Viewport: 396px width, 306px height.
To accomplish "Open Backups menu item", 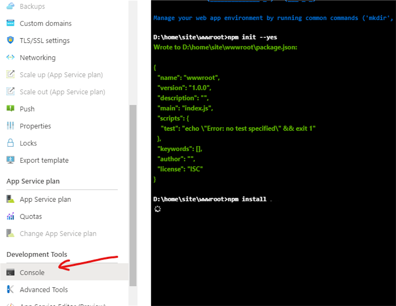I will tap(32, 6).
